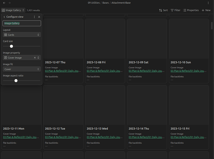This screenshot has height=159, width=214.
Task: Create a New entry
Action: 206,10
